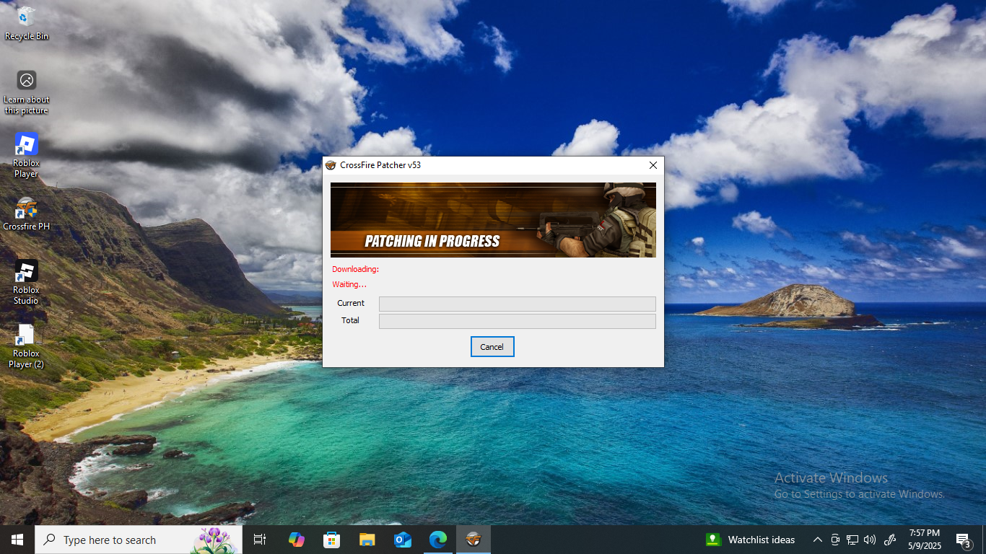
Task: Select the Roblox Player desktop shortcut
Action: tap(26, 156)
